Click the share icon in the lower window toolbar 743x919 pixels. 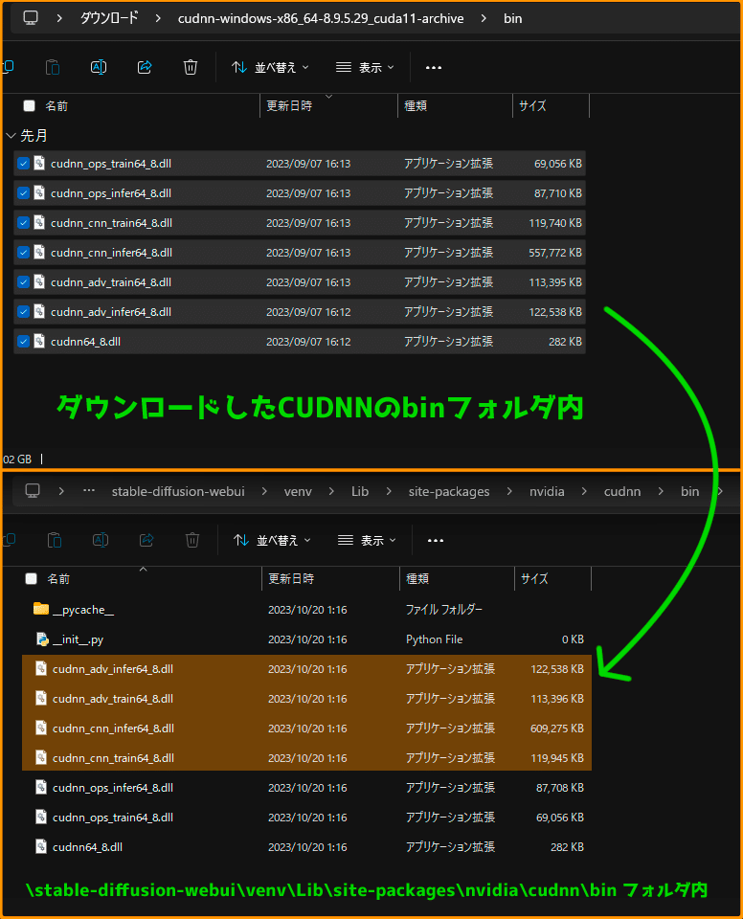click(x=146, y=540)
